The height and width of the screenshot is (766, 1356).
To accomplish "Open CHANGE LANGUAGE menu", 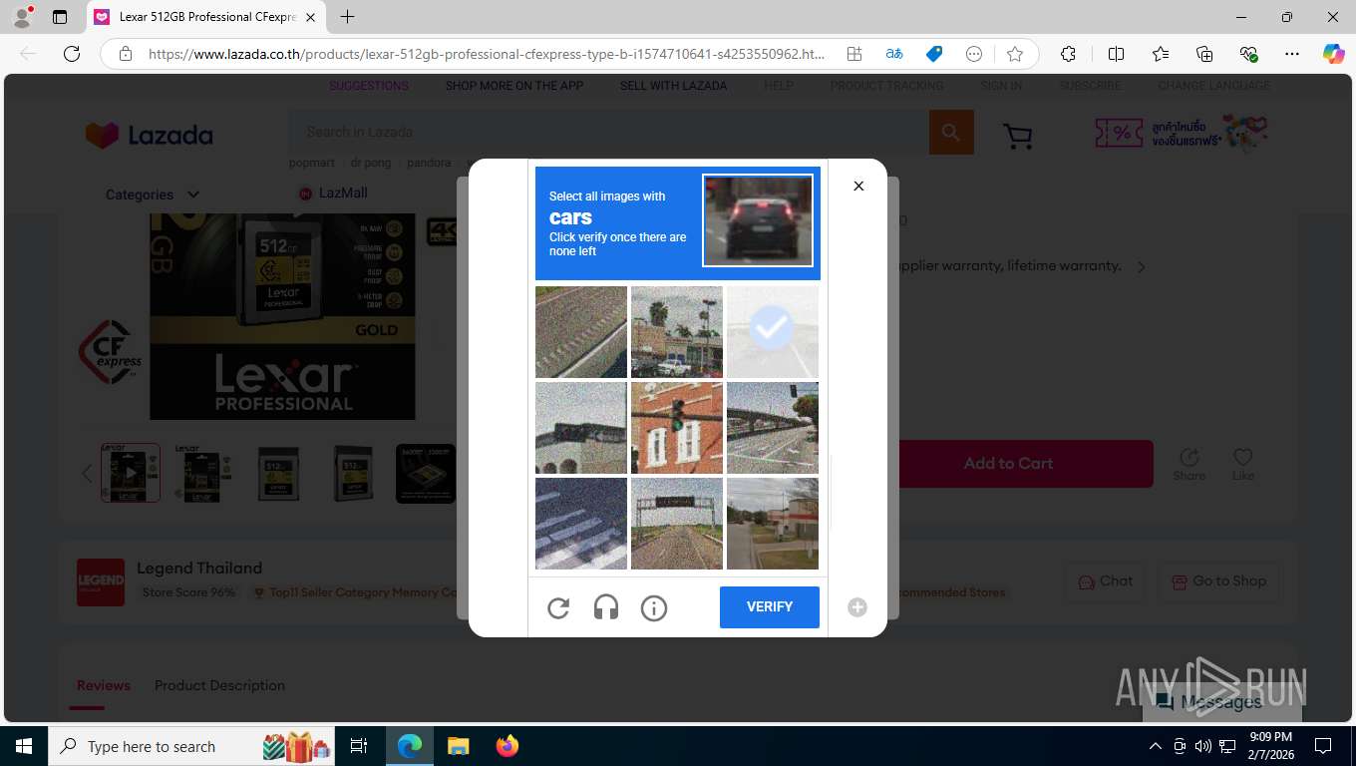I will pyautogui.click(x=1213, y=86).
